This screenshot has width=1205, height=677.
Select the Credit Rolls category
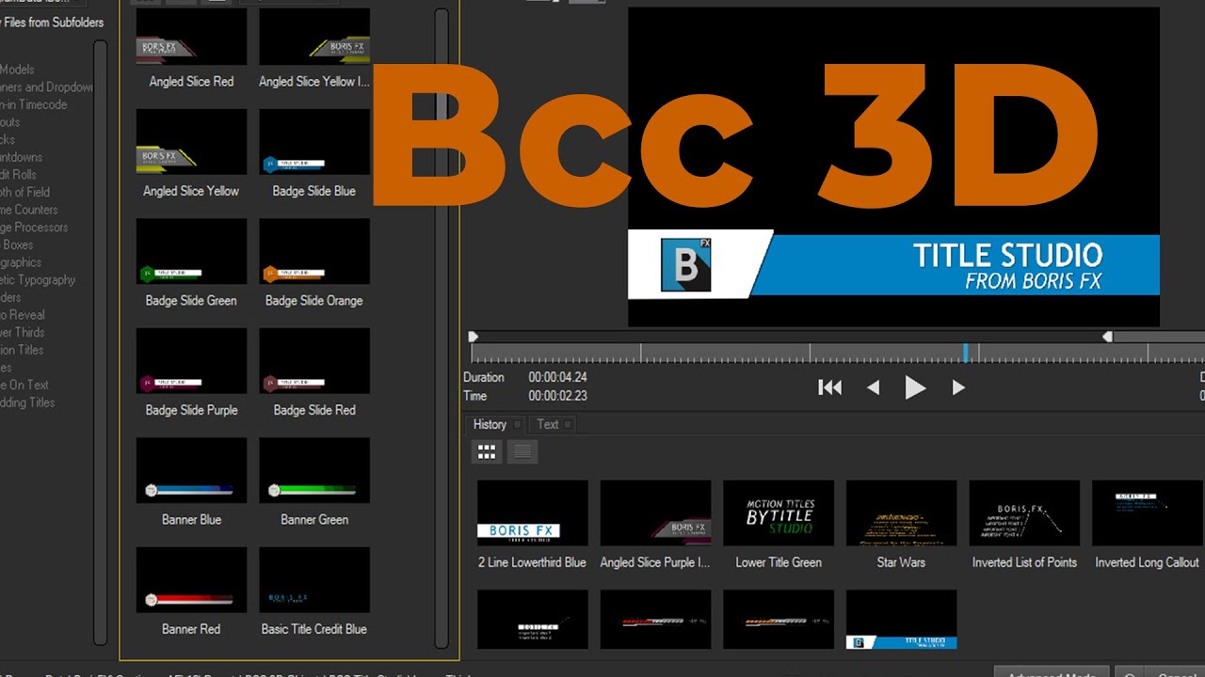(18, 175)
